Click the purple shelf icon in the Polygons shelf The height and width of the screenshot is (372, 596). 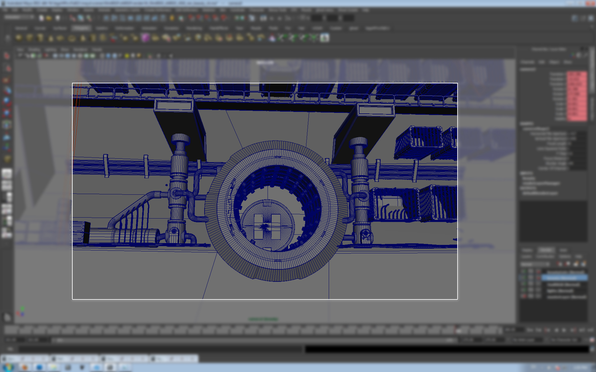pos(145,38)
